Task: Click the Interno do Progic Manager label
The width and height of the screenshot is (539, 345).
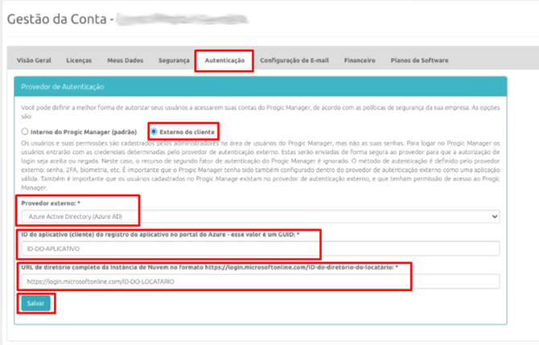Action: (x=84, y=132)
